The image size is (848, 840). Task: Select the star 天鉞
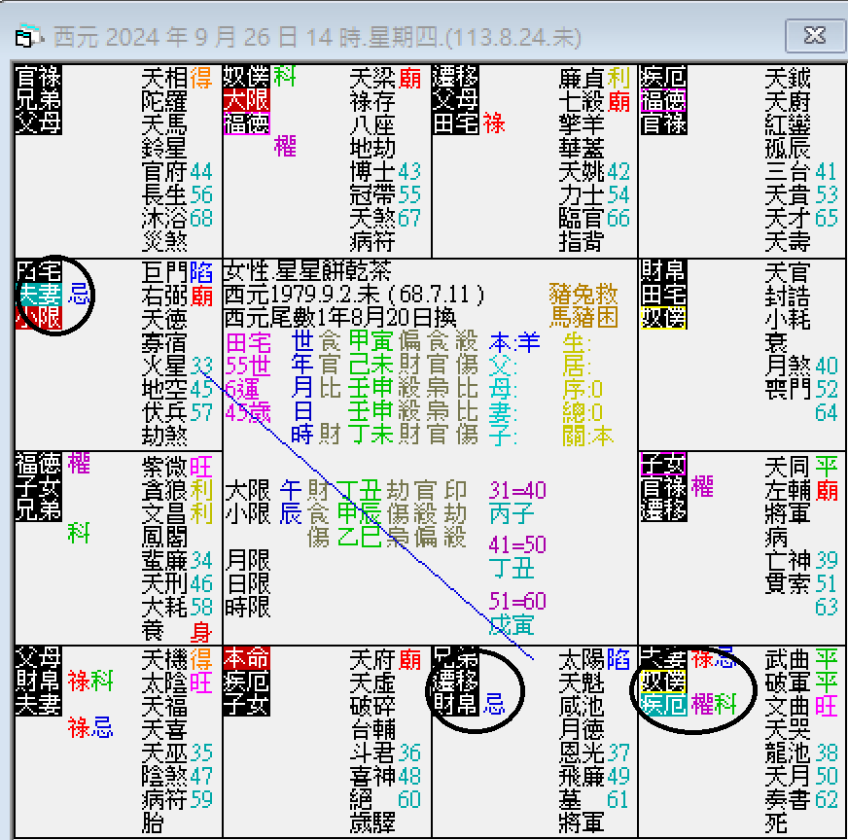tap(788, 79)
